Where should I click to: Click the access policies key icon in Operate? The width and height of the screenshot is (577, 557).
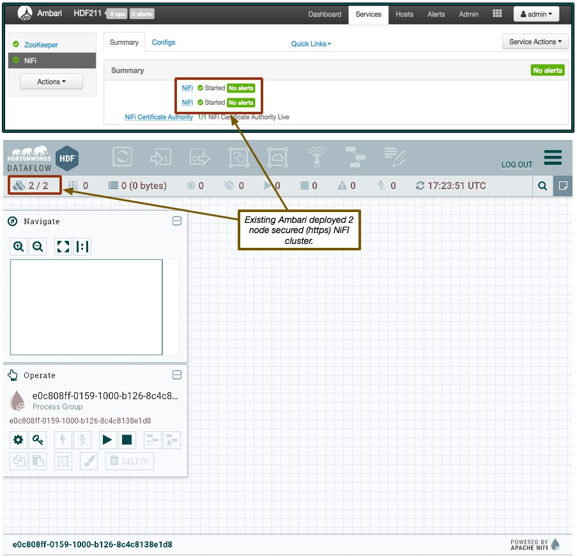(37, 440)
